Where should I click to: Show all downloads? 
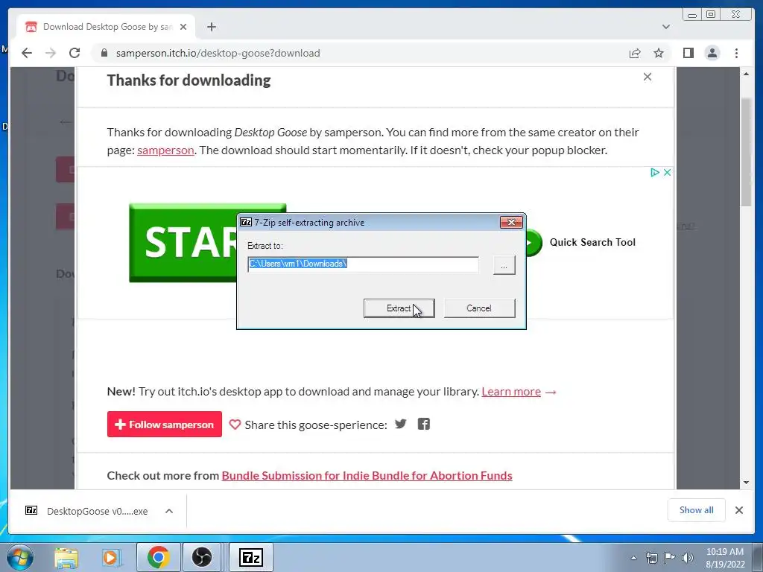(x=697, y=509)
